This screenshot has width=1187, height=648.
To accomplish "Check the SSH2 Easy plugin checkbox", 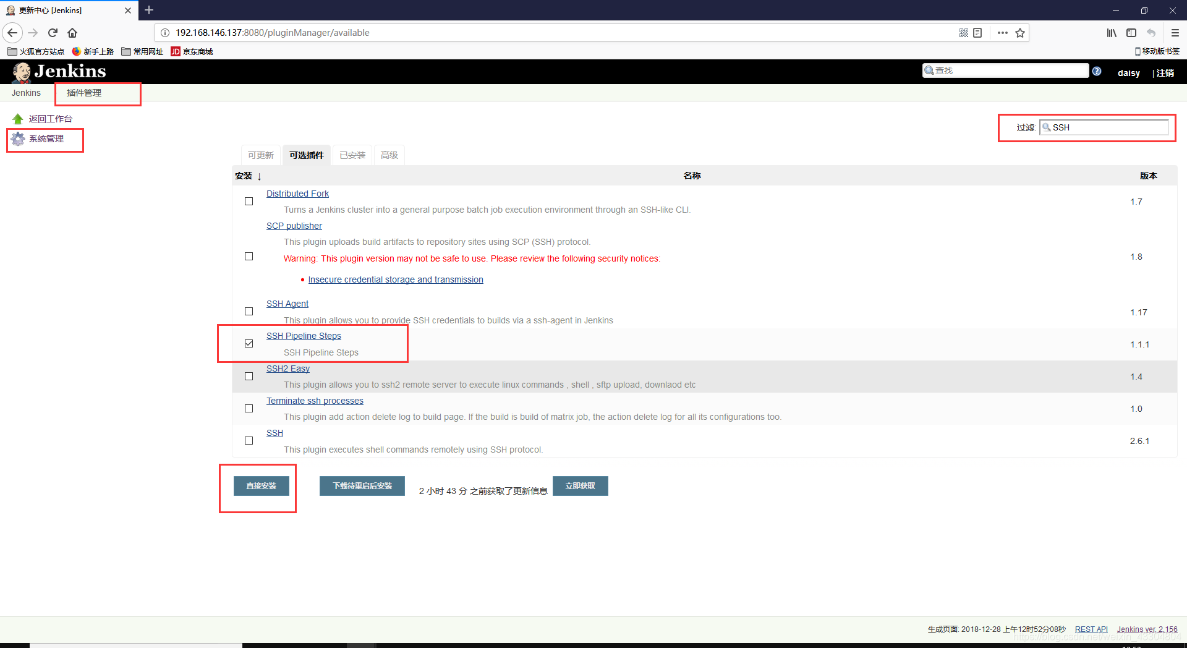I will pyautogui.click(x=249, y=377).
